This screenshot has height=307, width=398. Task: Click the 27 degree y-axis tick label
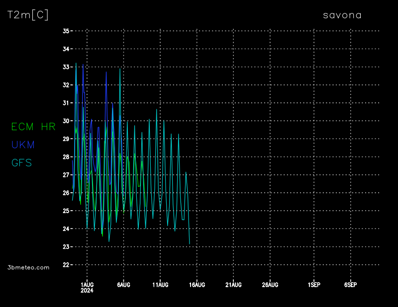point(66,175)
